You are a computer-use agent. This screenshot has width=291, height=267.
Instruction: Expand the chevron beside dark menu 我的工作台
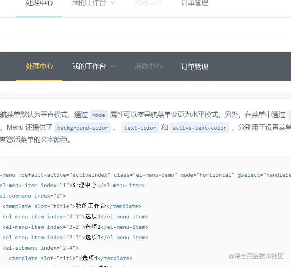click(x=113, y=66)
